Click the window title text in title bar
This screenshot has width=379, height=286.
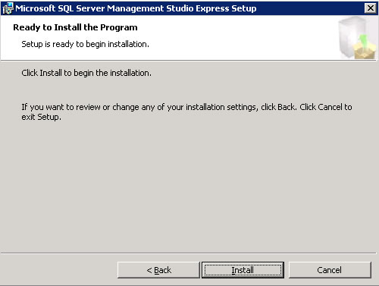pyautogui.click(x=136, y=8)
